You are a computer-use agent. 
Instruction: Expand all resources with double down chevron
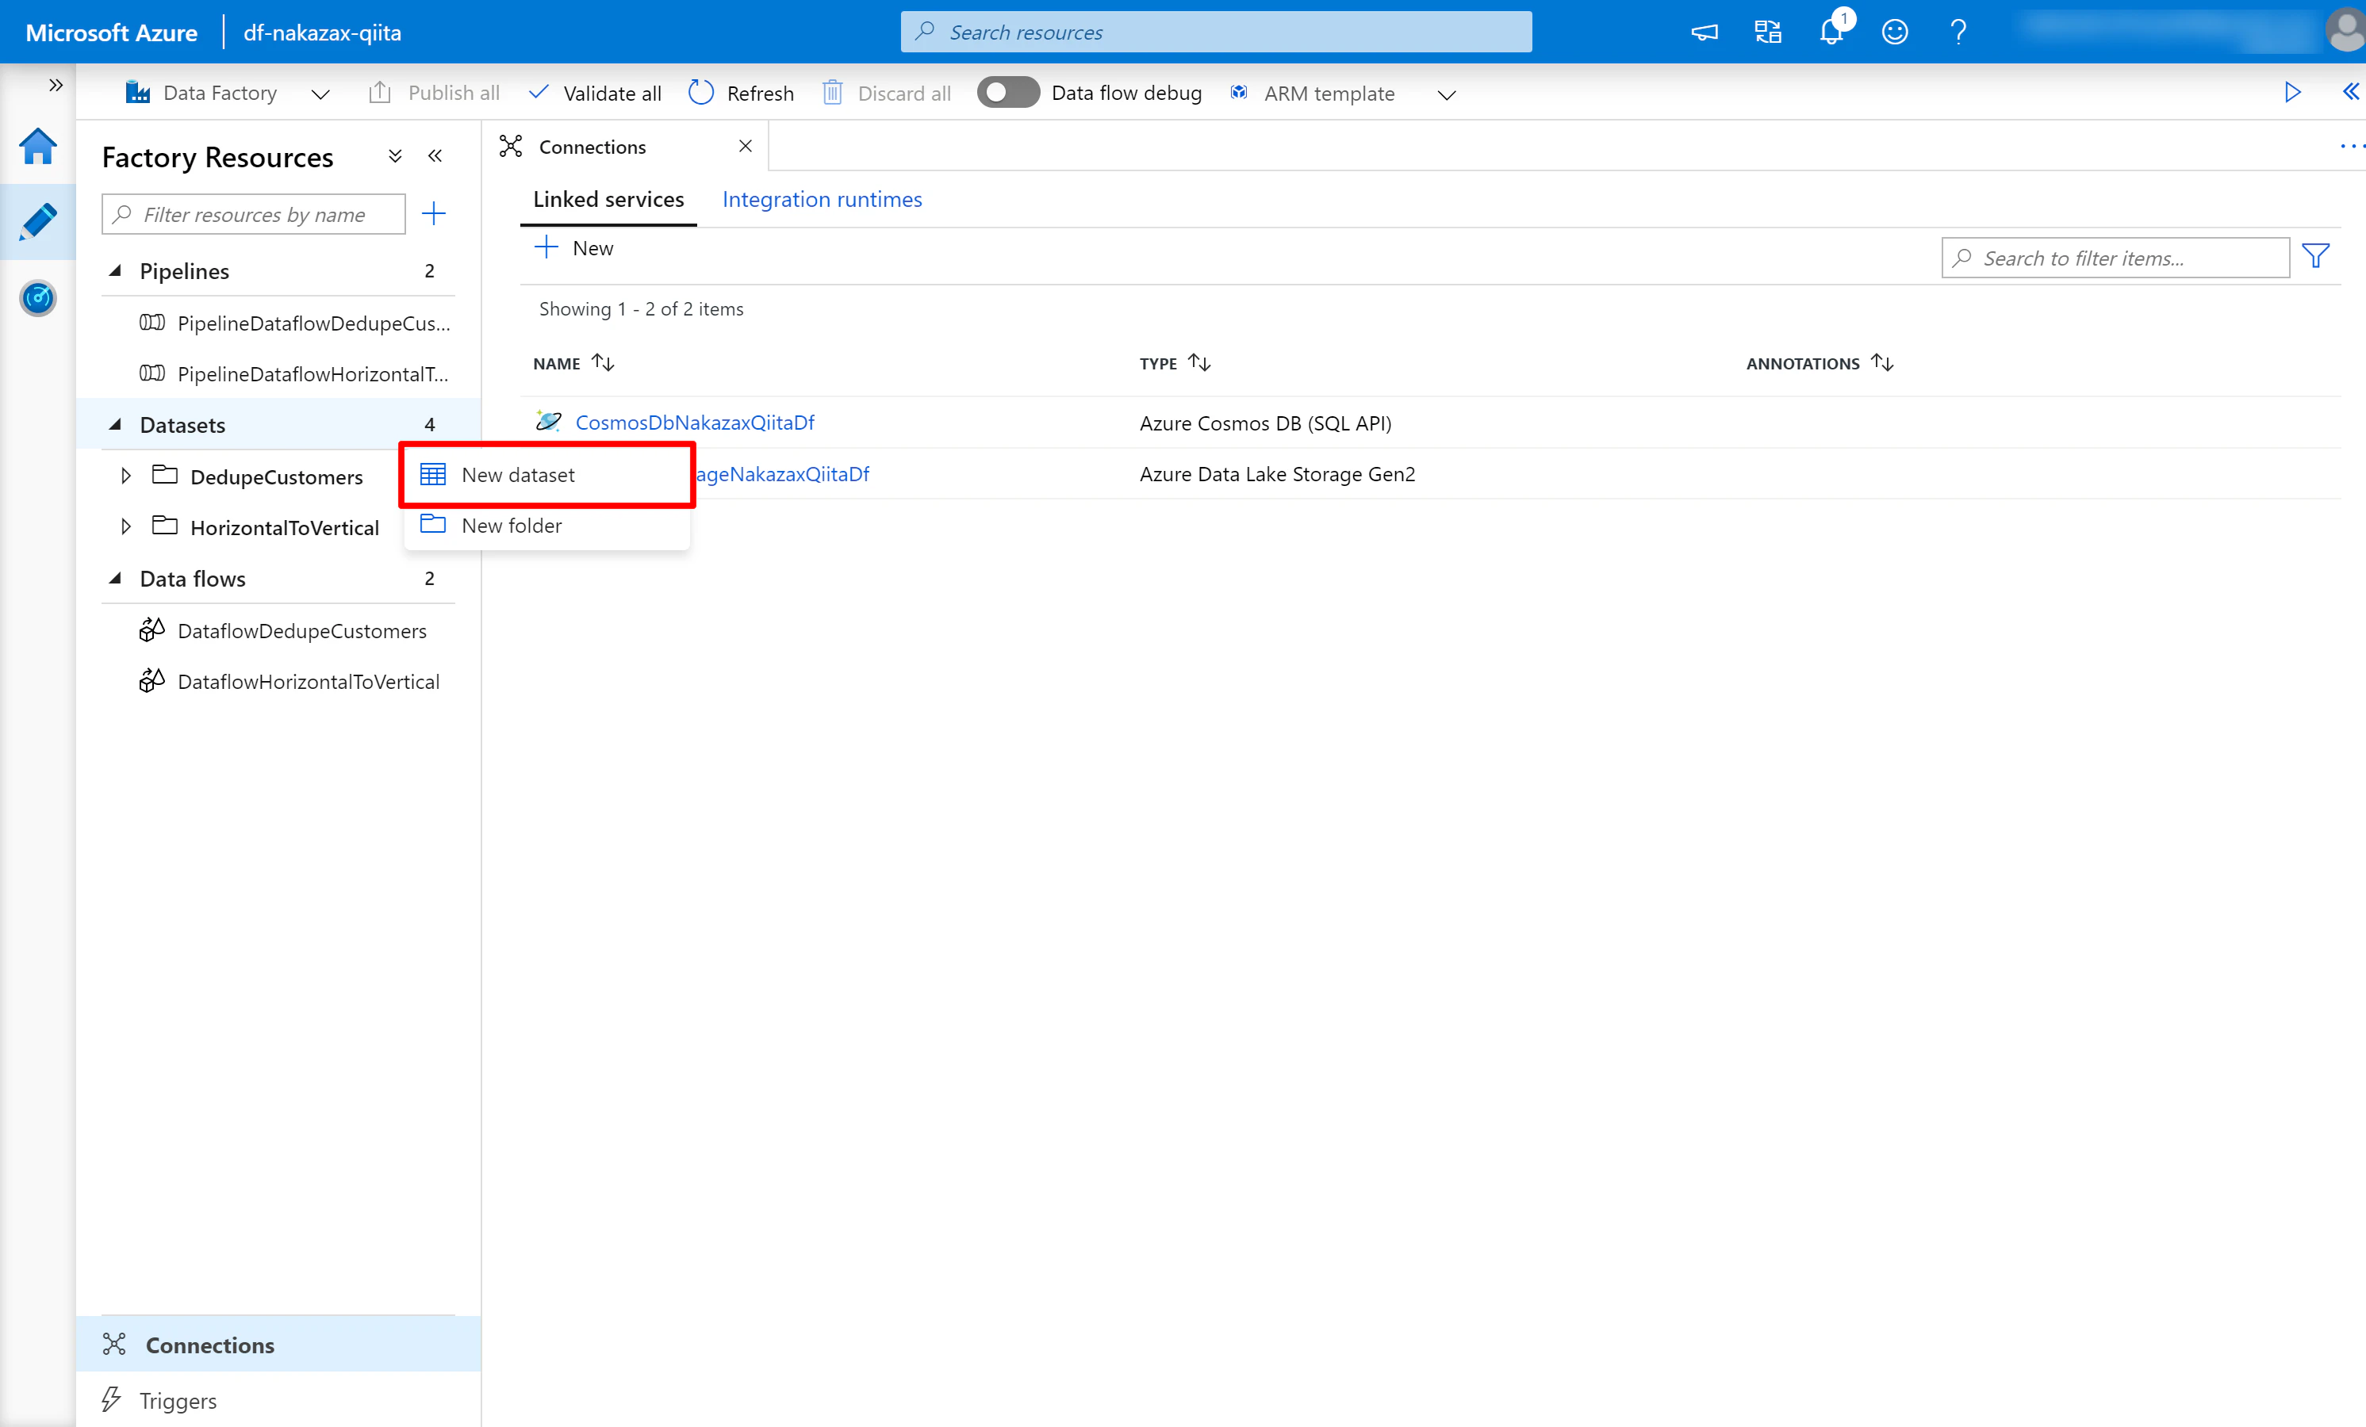395,155
